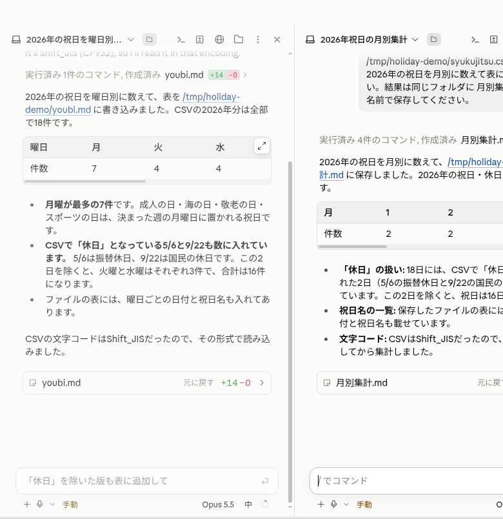Expand the 曜日 table to full view
This screenshot has width=503, height=519.
tap(262, 147)
